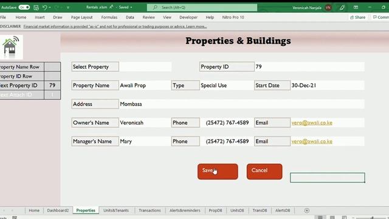The height and width of the screenshot is (219, 389).
Task: Add a new sheet with plus icon
Action: point(306,210)
